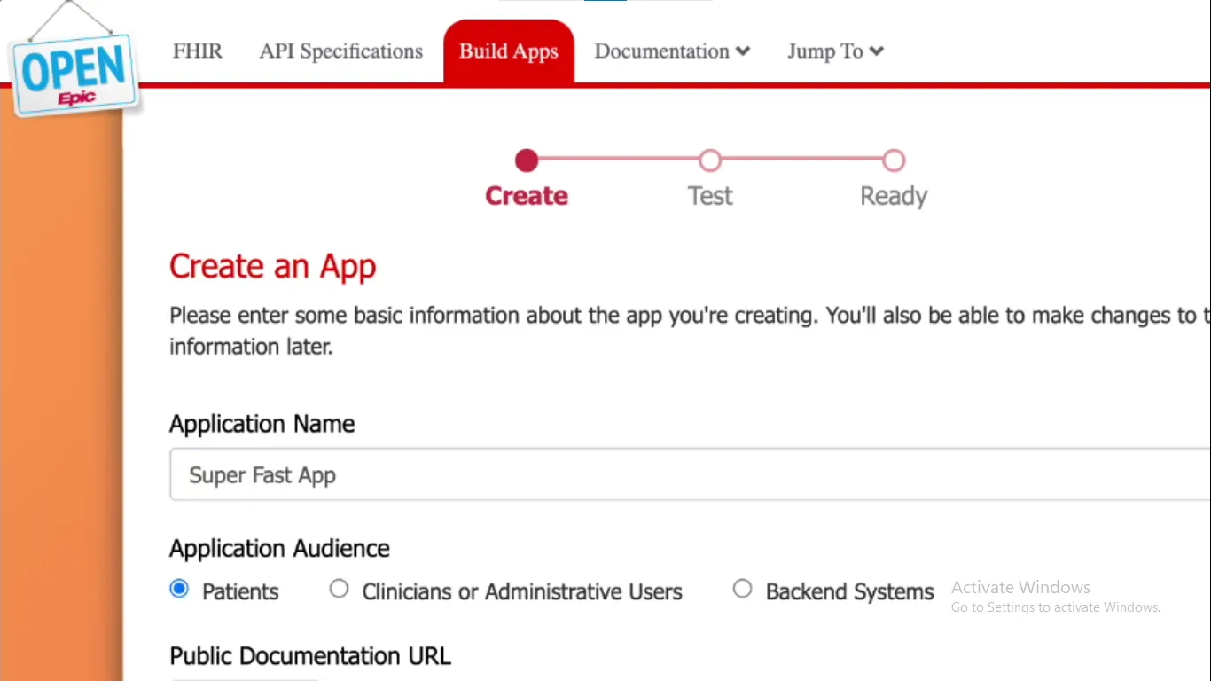The height and width of the screenshot is (681, 1211).
Task: Switch to the Build Apps tab
Action: coord(508,51)
